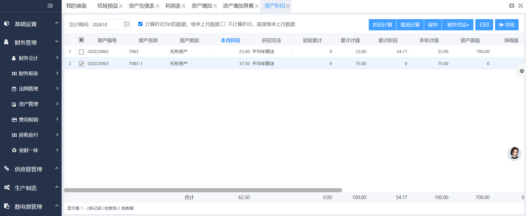
Task: Close the 资产负债表 tab
Action: click(x=158, y=6)
